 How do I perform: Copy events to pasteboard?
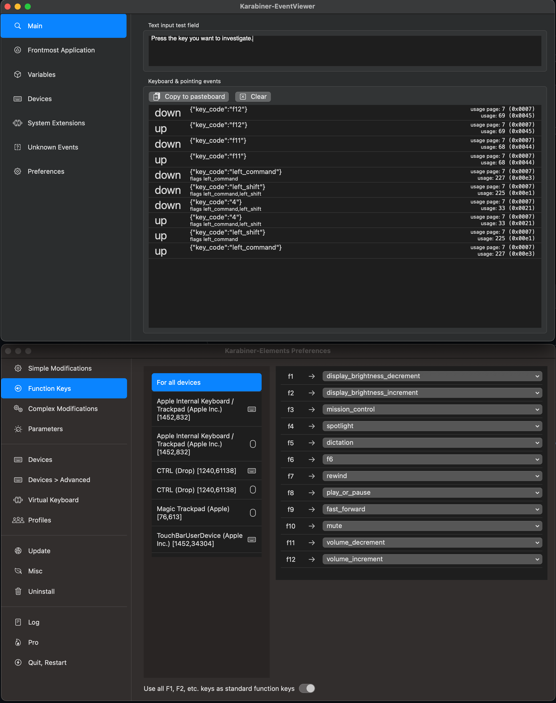189,96
